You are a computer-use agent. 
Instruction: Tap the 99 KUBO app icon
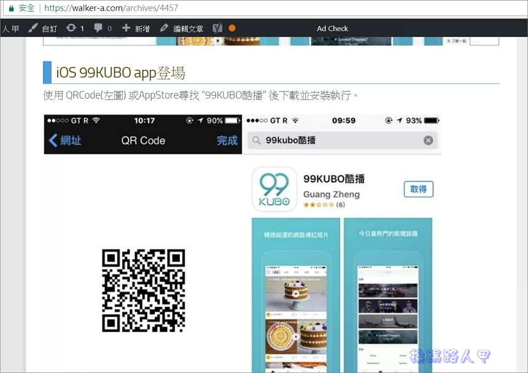(x=274, y=189)
